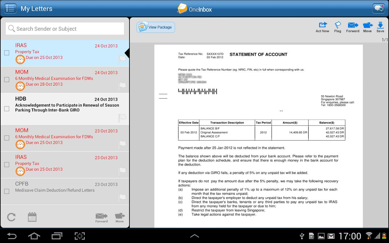Select the checkbox on the 24 Oct MOM letter

pos(7,79)
